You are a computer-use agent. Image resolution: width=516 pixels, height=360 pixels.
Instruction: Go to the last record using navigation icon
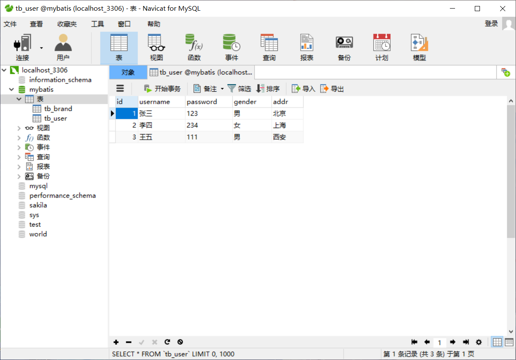point(466,342)
